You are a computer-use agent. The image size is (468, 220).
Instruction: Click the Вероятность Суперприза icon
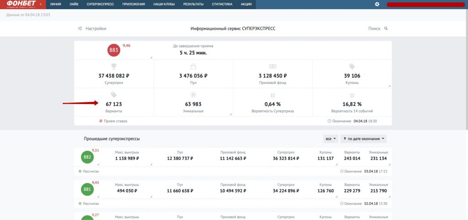(x=272, y=95)
